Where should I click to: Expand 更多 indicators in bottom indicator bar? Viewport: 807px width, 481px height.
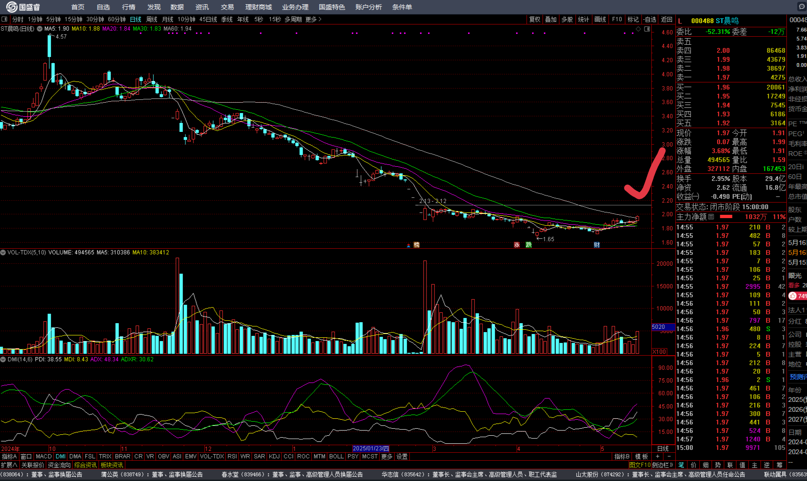[387, 457]
